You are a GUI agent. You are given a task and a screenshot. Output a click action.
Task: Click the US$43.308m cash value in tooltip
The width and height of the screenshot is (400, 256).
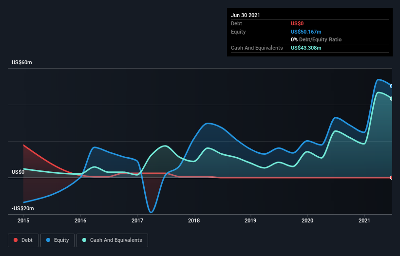point(306,48)
